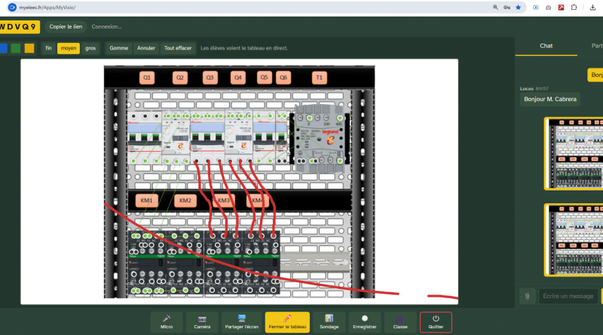Click the Q5 label on the board
Viewport: 603px width, 335px height.
[265, 78]
